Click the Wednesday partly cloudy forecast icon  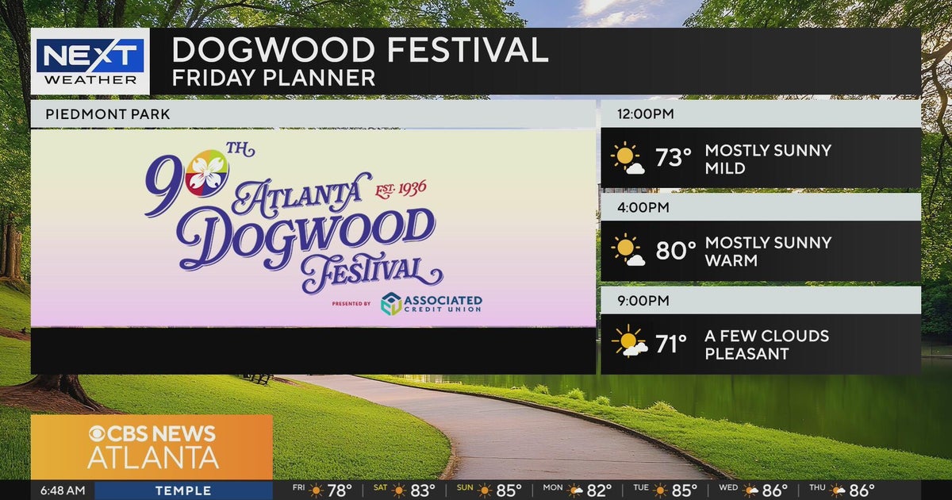748,490
